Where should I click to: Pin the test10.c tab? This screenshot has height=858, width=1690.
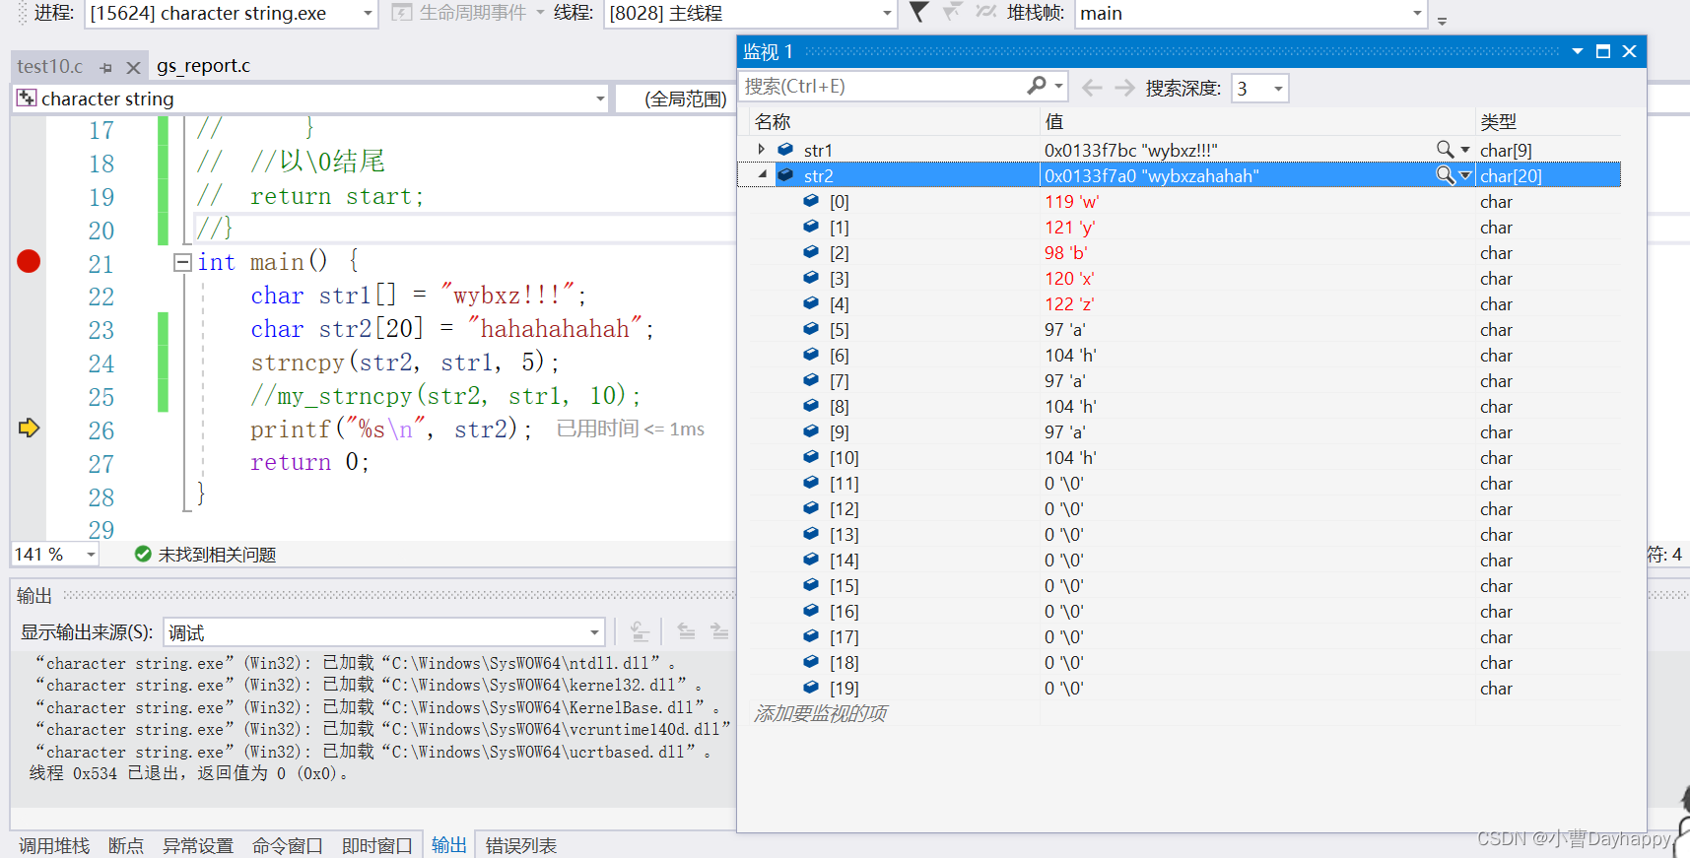coord(106,67)
